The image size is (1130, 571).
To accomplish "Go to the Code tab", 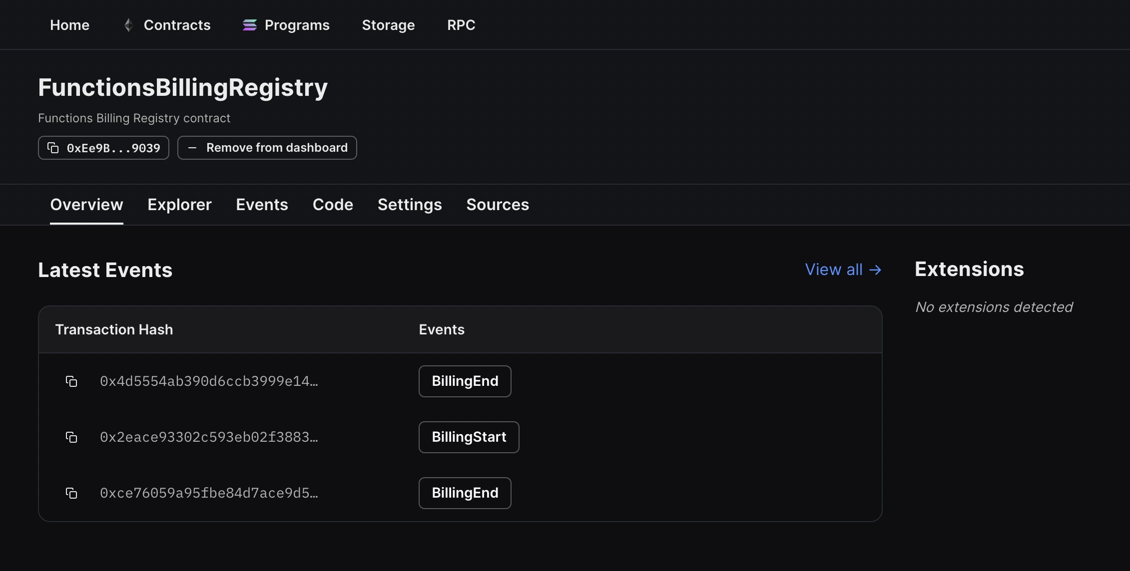I will (333, 205).
